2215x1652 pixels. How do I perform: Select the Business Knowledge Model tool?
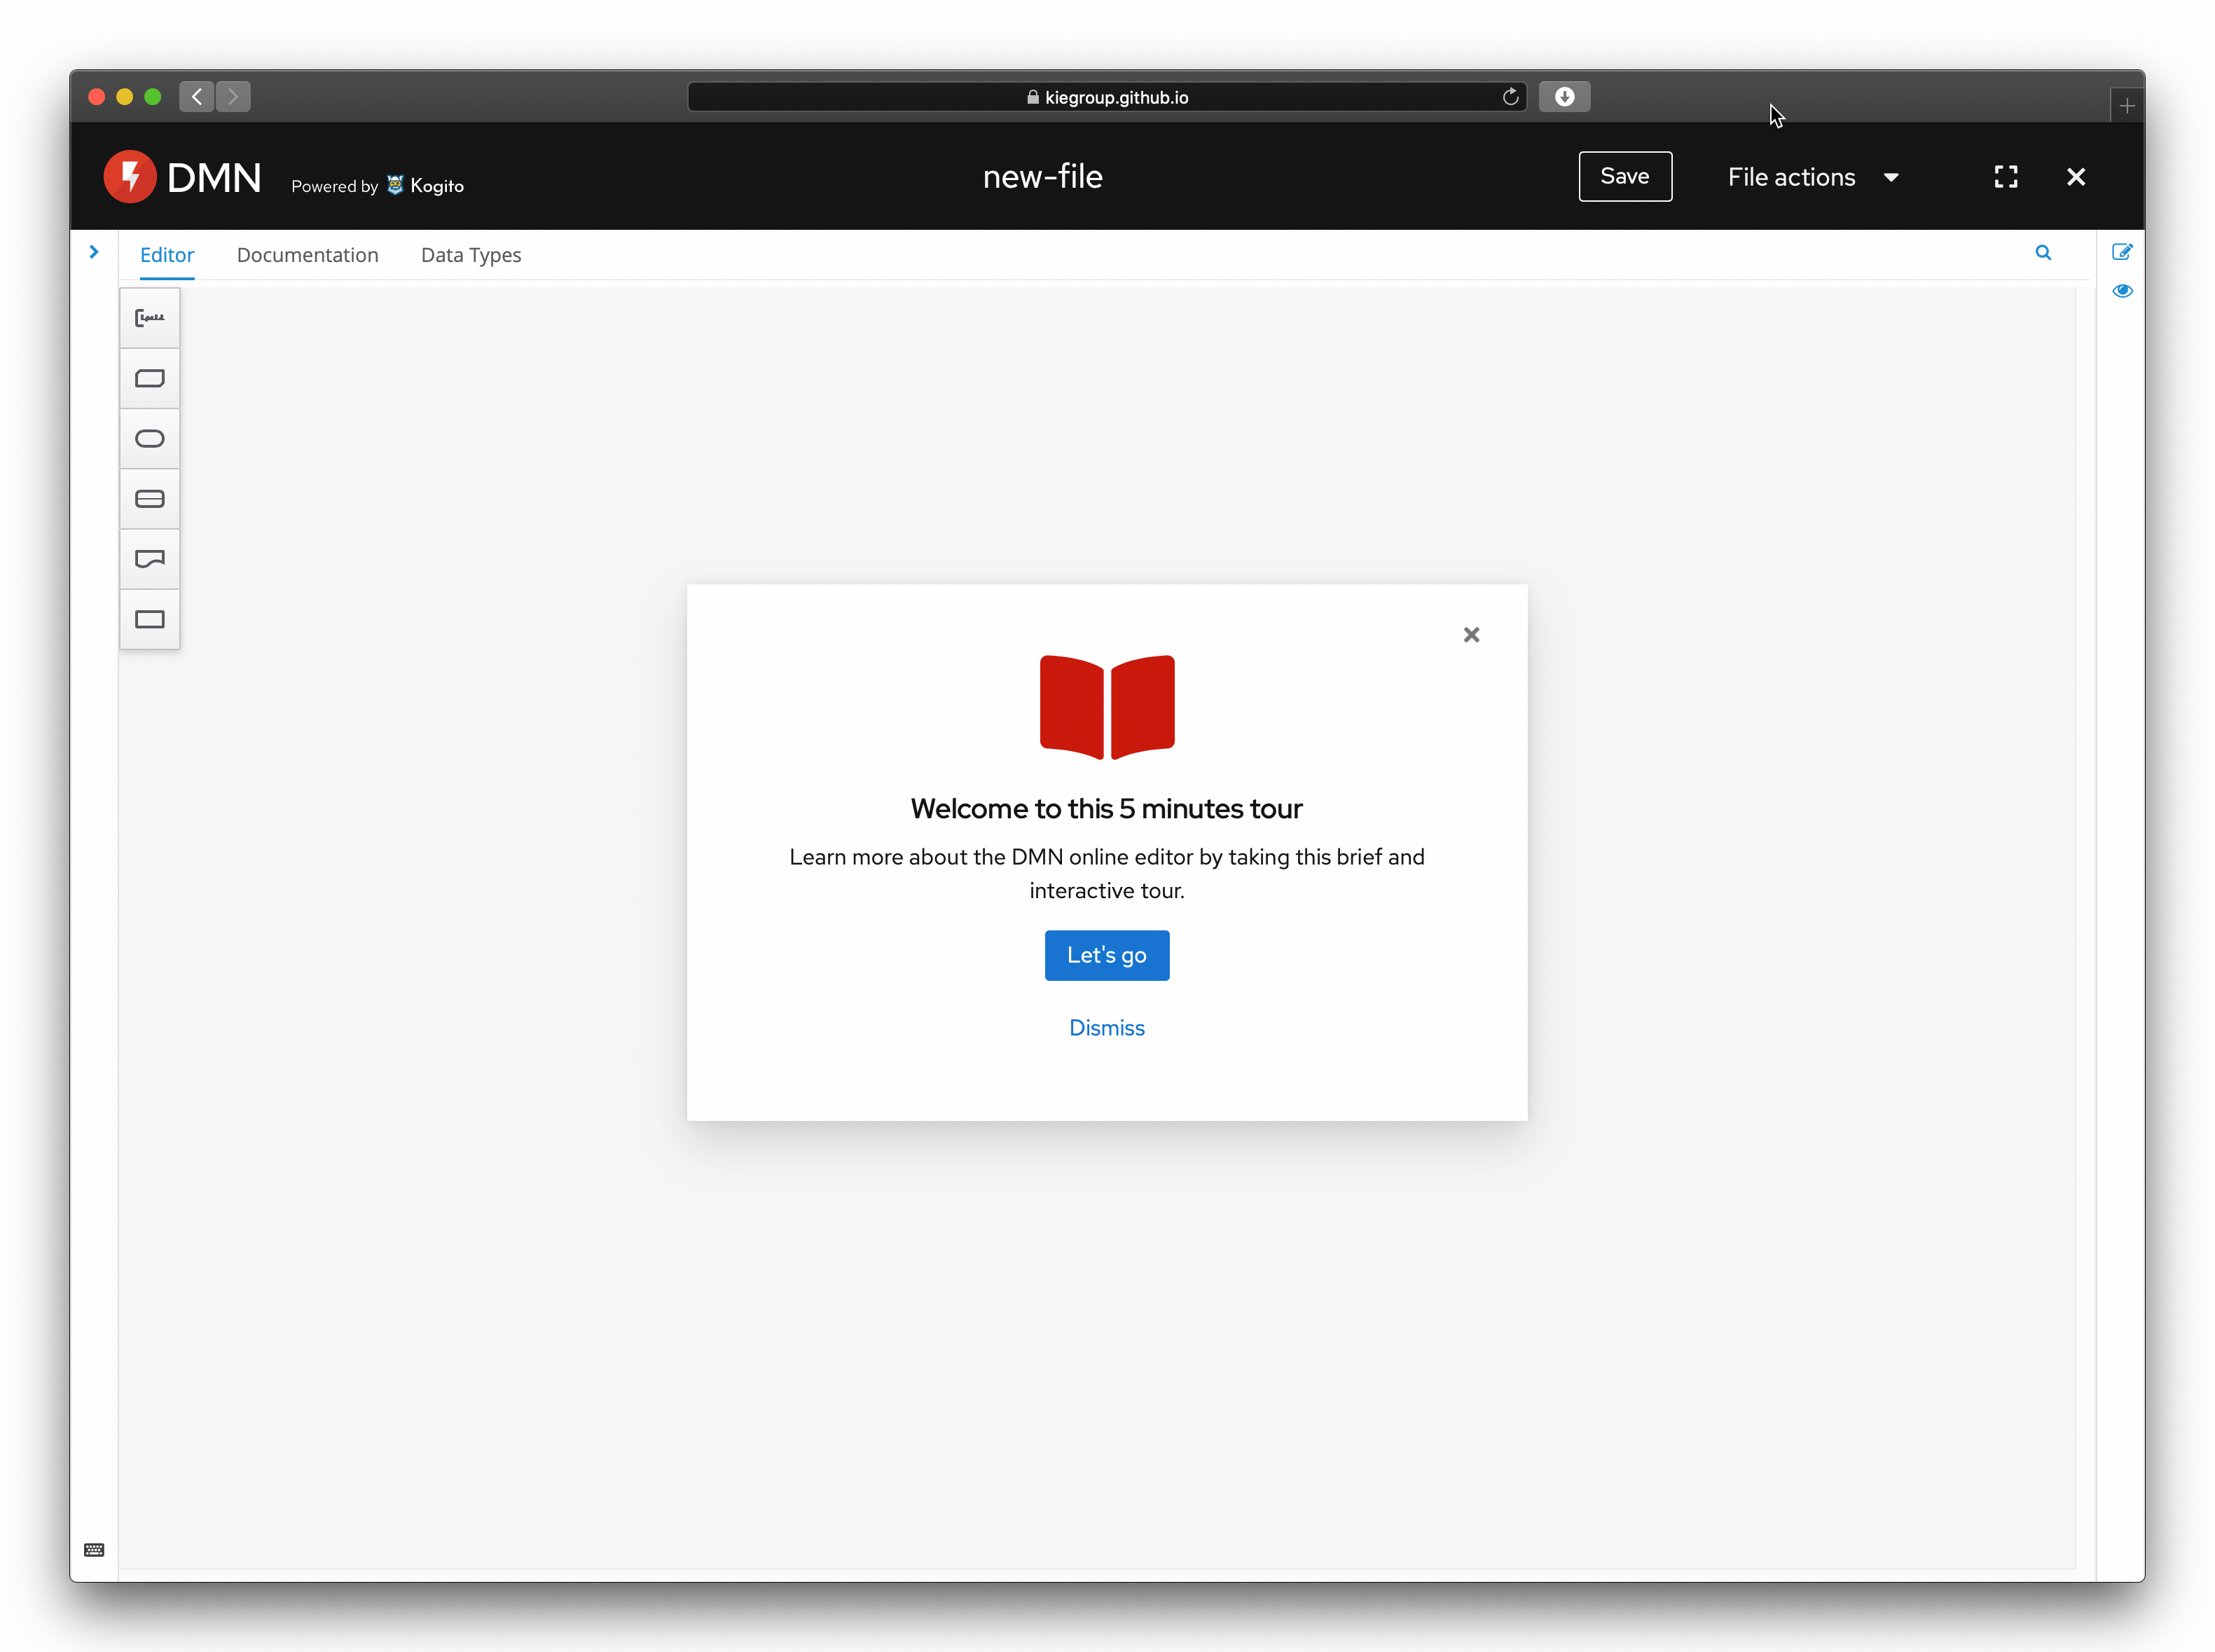coord(150,379)
